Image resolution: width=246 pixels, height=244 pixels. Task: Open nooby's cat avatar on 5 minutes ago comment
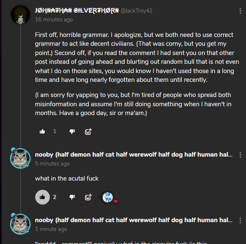click(x=21, y=158)
